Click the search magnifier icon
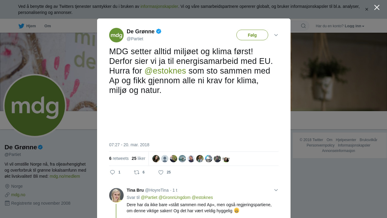The height and width of the screenshot is (218, 387). point(303,26)
